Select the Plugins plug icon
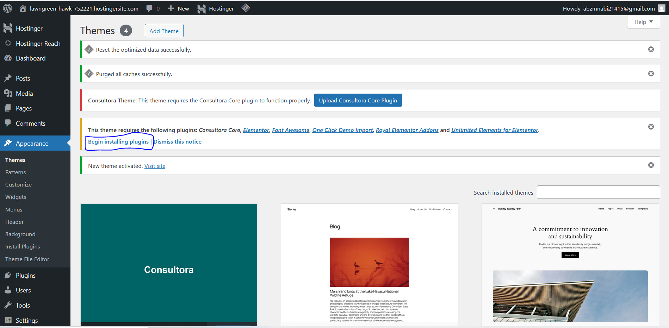This screenshot has width=669, height=328. coord(8,275)
